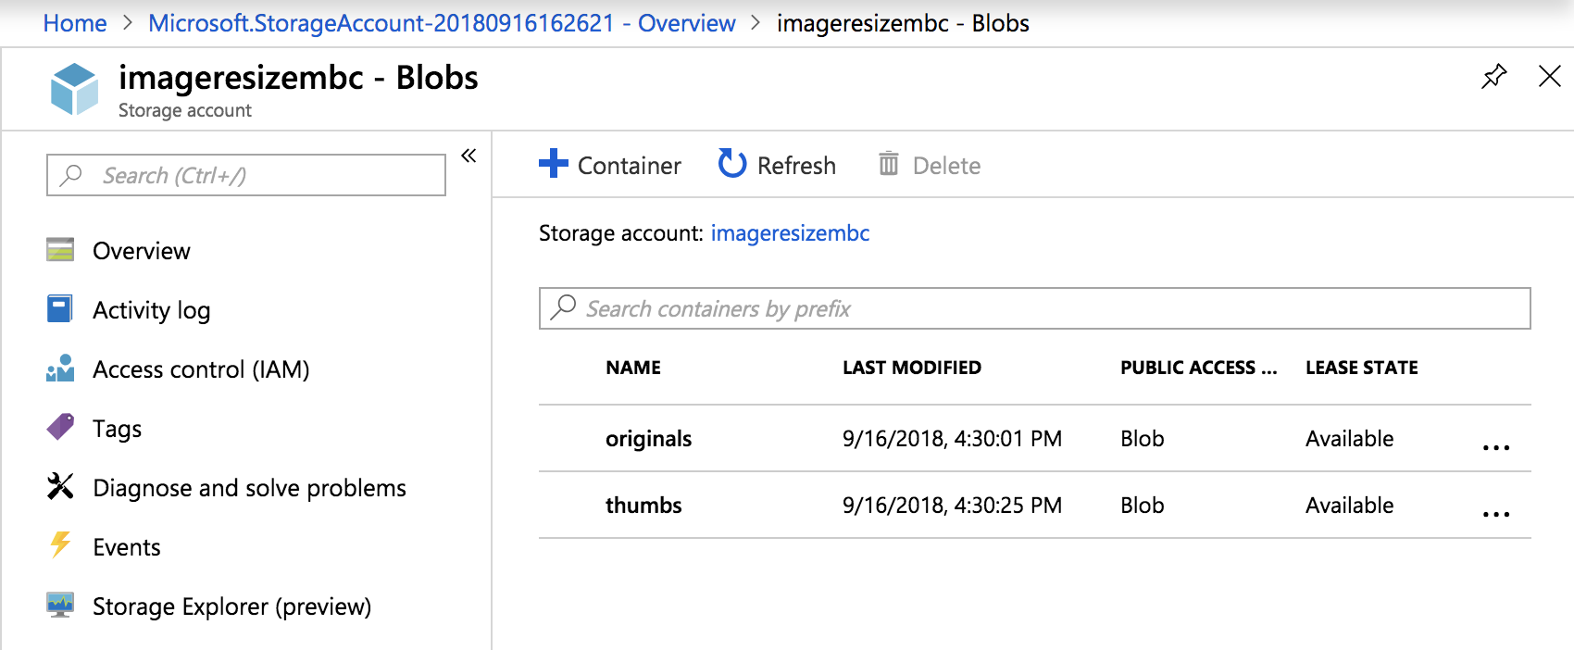Viewport: 1574px width, 650px height.
Task: Click the add Container plus icon
Action: coord(554,164)
